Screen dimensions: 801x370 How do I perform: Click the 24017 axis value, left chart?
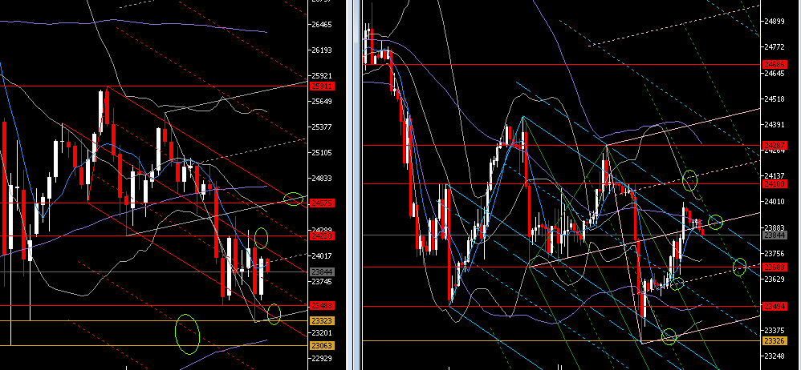322,255
